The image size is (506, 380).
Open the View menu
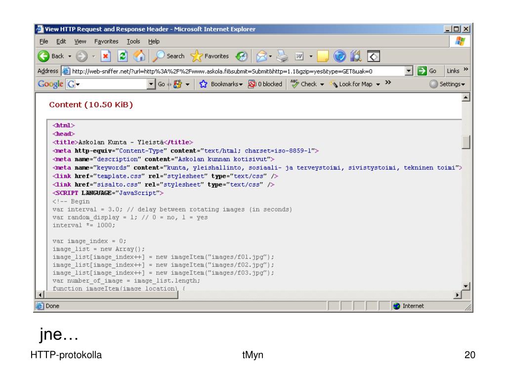pos(80,42)
